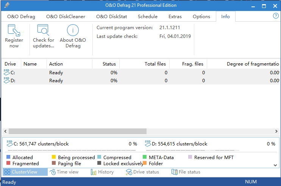The height and width of the screenshot is (186, 281).
Task: Click the Drive status icon
Action: (x=129, y=172)
